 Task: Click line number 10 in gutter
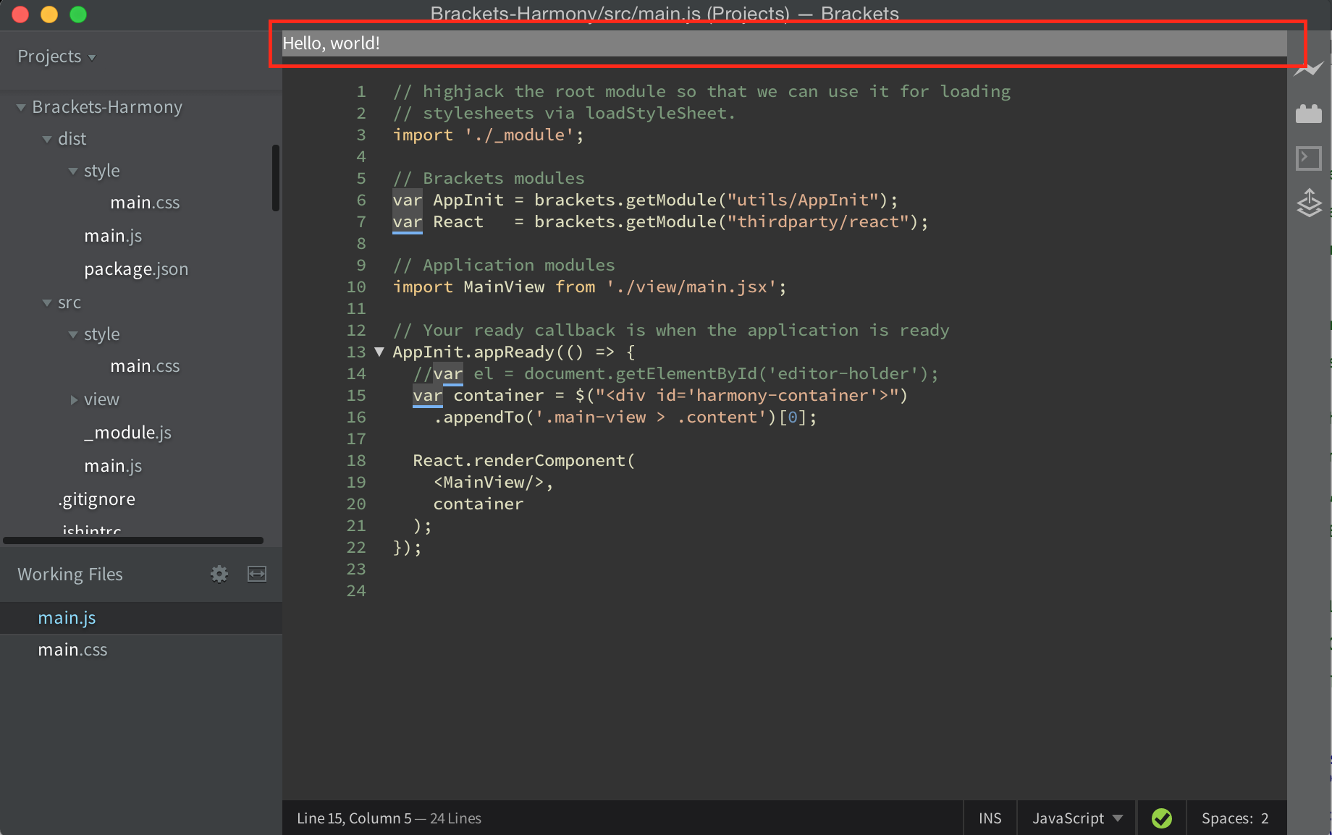(356, 287)
